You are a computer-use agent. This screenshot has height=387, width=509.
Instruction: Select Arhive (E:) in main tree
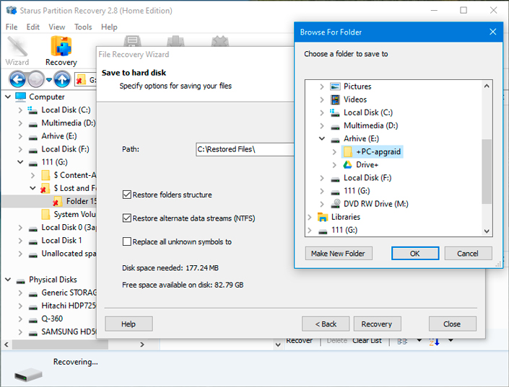59,135
